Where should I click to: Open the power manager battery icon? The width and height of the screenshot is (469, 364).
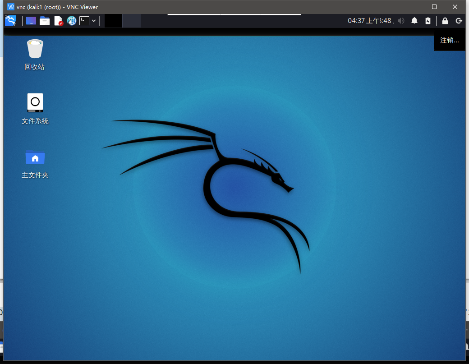(428, 21)
